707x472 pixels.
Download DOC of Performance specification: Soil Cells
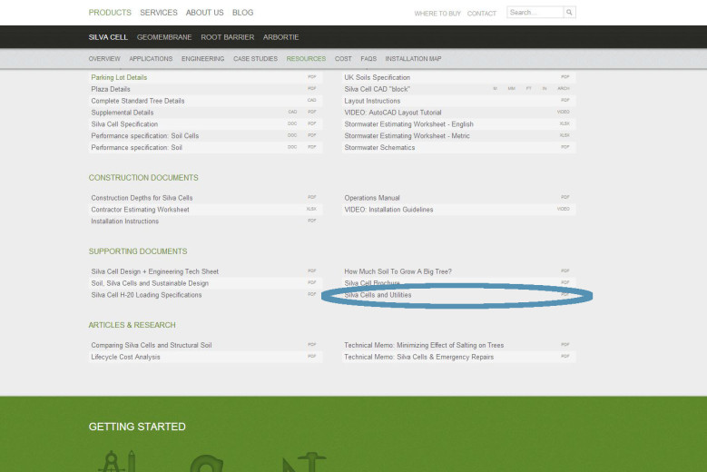coord(292,135)
